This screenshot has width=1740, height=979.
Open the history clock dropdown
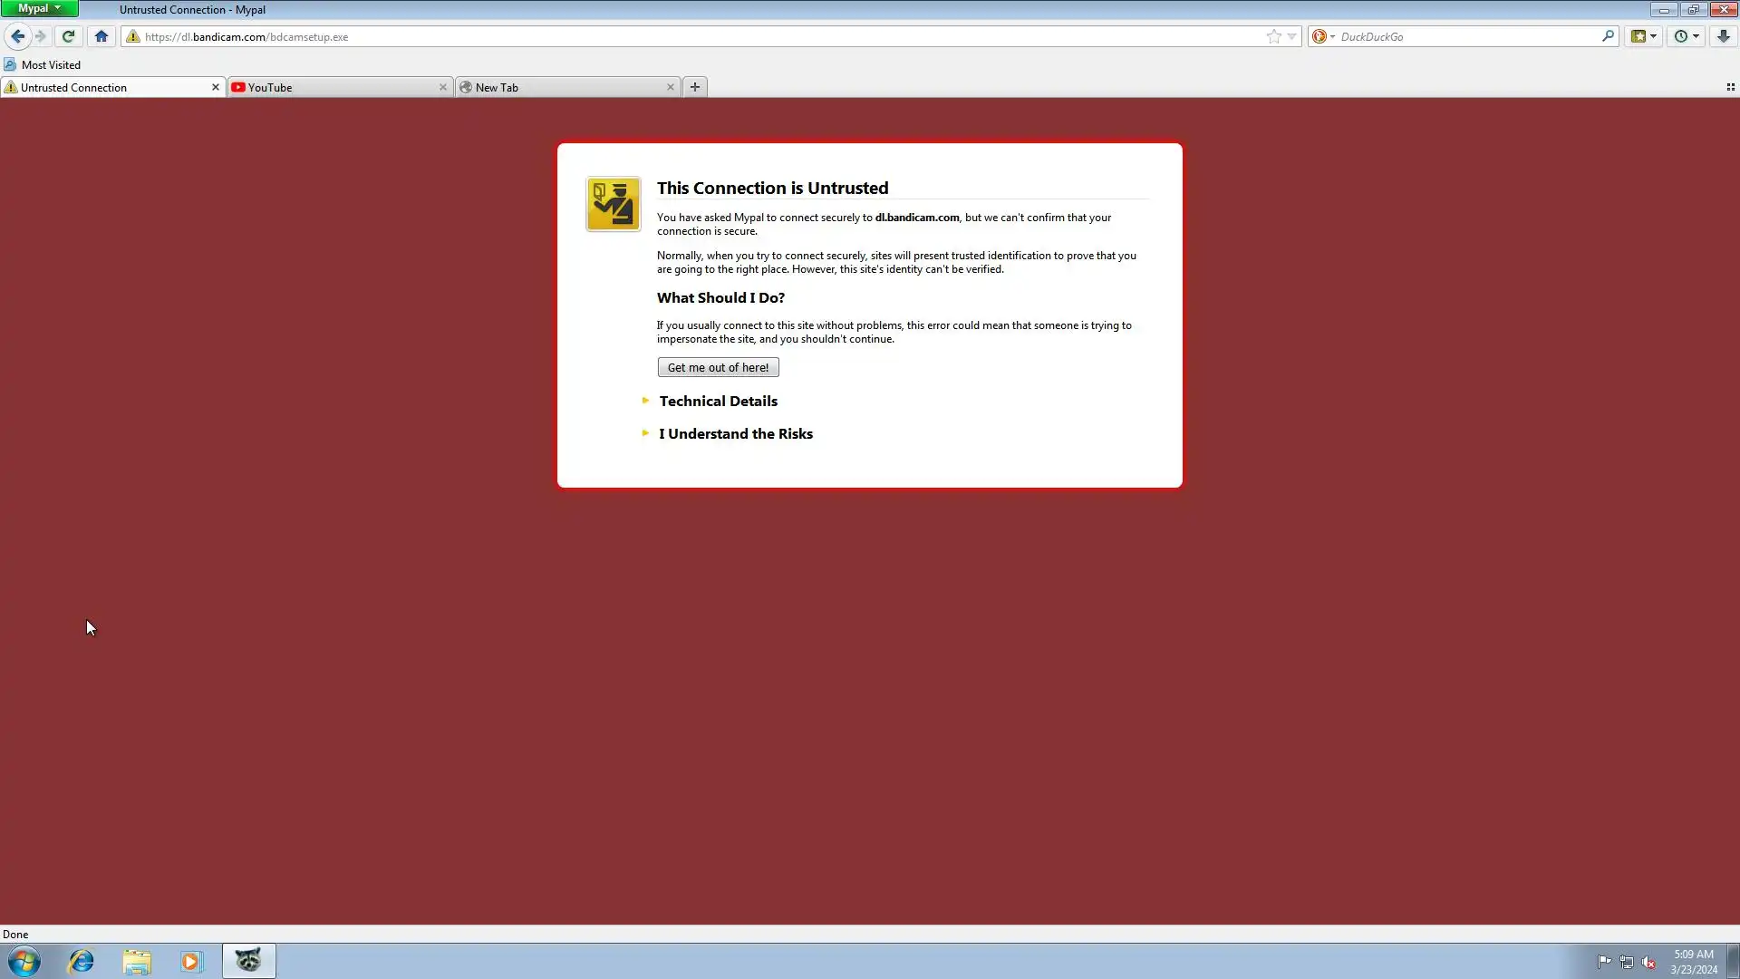pos(1687,36)
